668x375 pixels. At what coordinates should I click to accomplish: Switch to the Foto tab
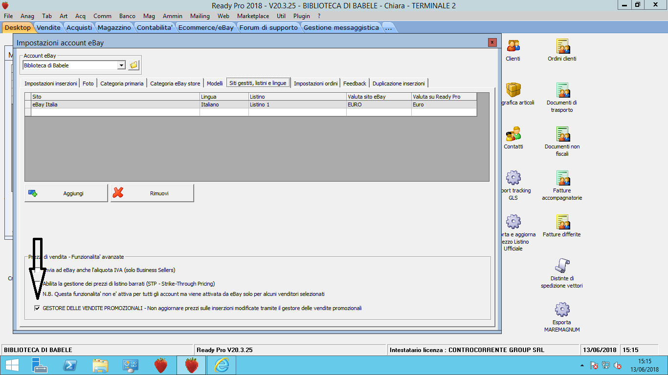tap(88, 83)
